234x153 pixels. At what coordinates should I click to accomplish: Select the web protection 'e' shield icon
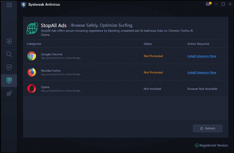(x=9, y=80)
